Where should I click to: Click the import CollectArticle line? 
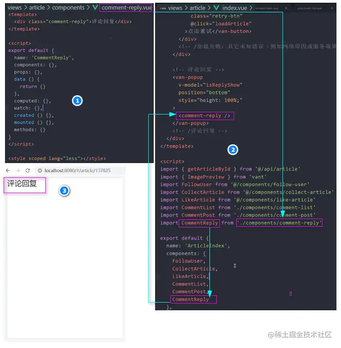[x=247, y=192]
